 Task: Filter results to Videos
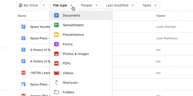click(x=81, y=73)
